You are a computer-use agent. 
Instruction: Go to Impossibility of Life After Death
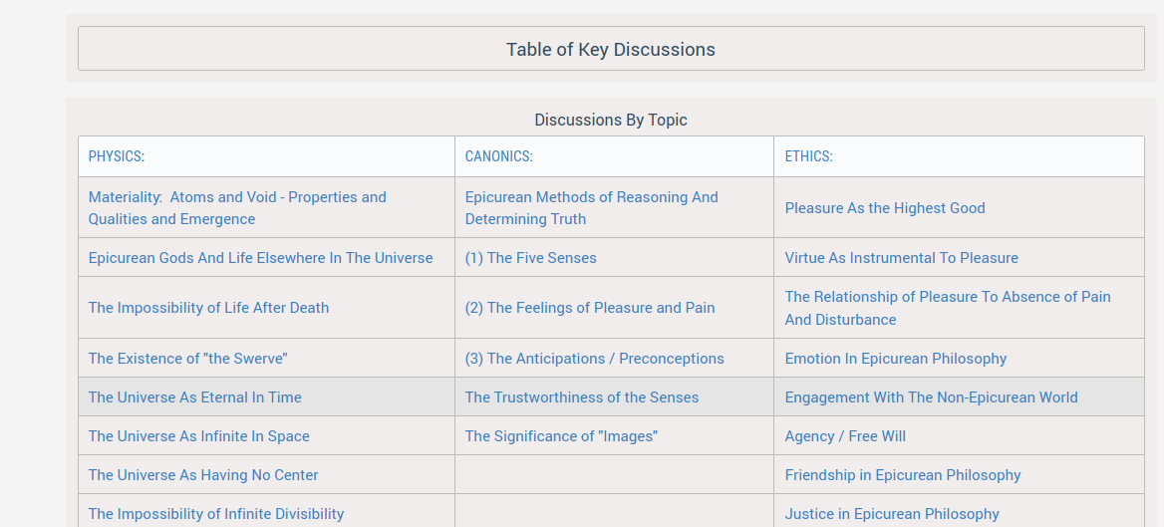pyautogui.click(x=208, y=308)
